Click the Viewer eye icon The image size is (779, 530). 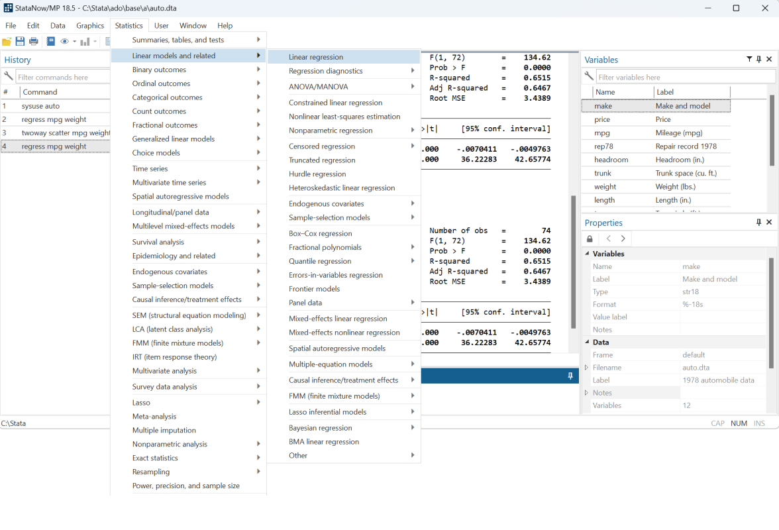click(x=65, y=42)
